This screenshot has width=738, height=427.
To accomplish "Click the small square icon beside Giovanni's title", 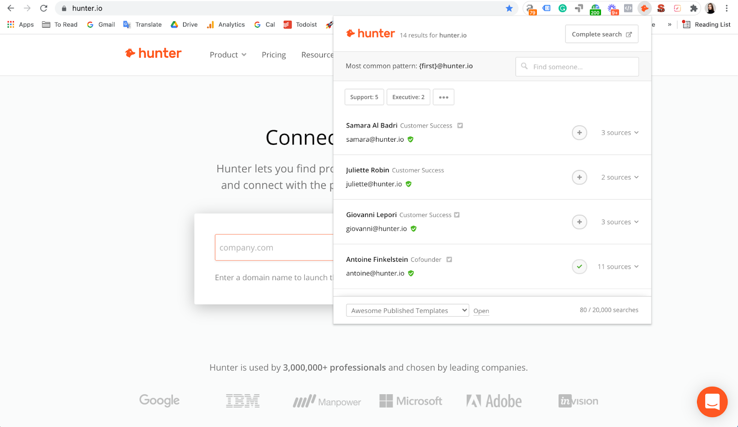I will [457, 215].
